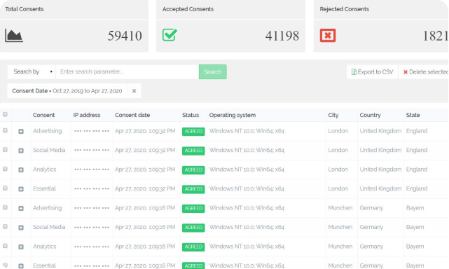This screenshot has height=269, width=449.
Task: Click the Delete selected button
Action: click(x=424, y=72)
